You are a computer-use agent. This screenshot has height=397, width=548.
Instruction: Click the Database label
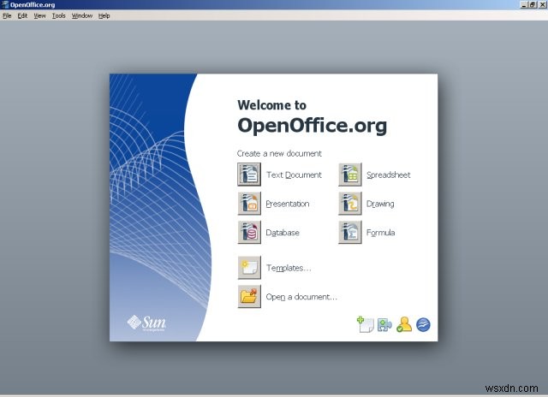[x=283, y=233]
